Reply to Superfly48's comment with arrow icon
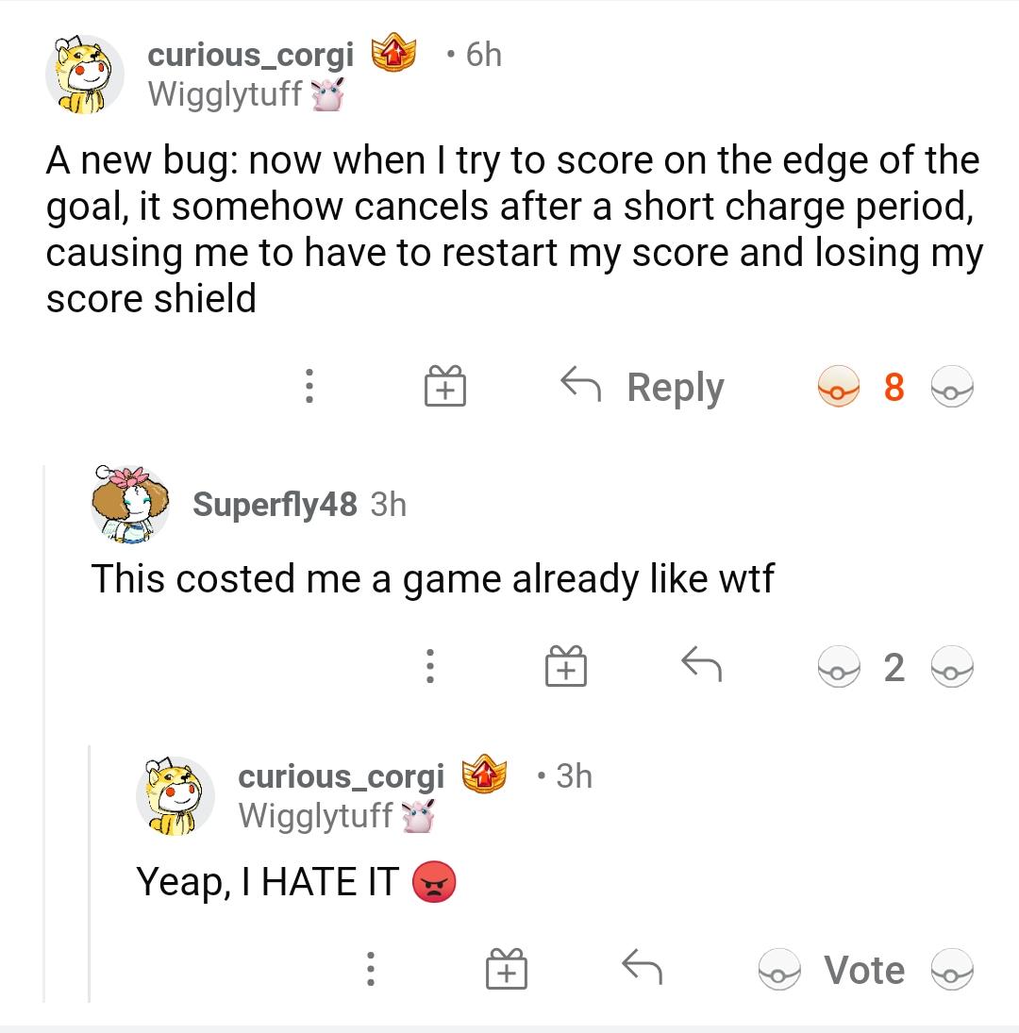This screenshot has height=1033, width=1019. (x=701, y=668)
